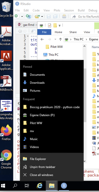Unpin File Explorer from taskbar
This screenshot has width=99, height=192.
52,167
